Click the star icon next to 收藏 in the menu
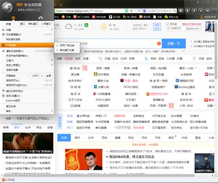 [3, 30]
